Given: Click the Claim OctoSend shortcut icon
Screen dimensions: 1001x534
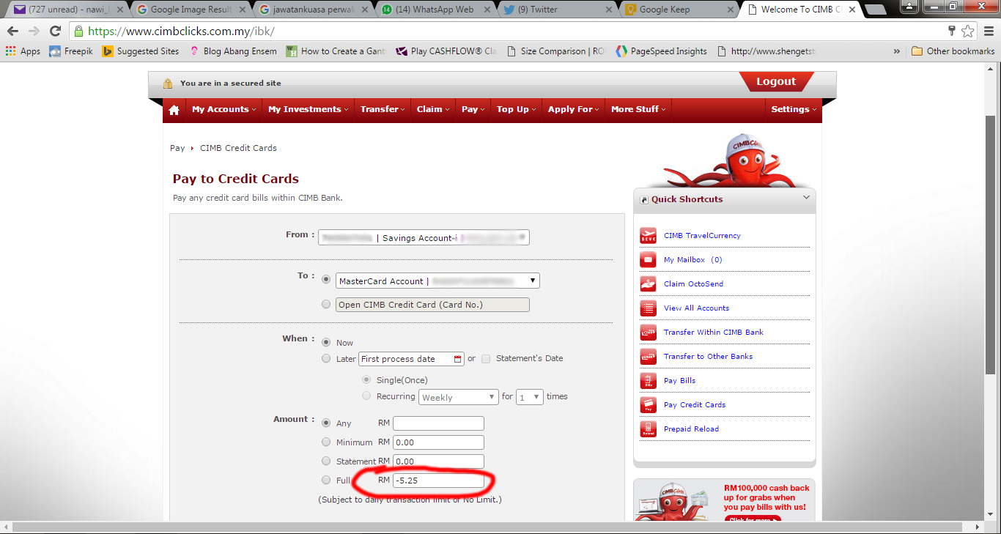Looking at the screenshot, I should tap(648, 284).
